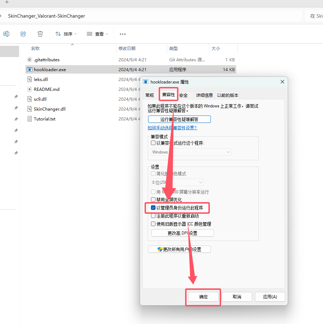
Task: Open the 8 位 color depth dropdown
Action: point(177,182)
